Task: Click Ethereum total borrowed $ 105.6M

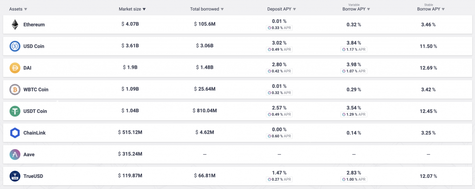Action: [205, 24]
